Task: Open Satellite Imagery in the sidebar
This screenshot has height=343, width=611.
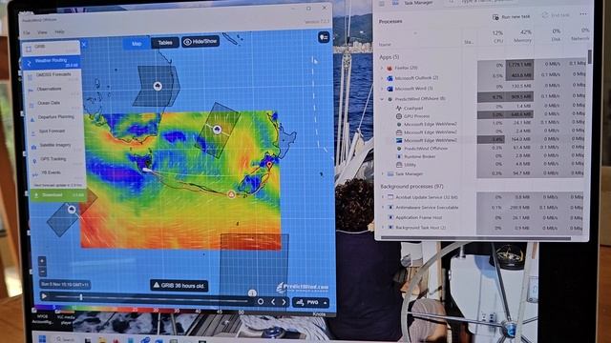Action: click(x=56, y=146)
